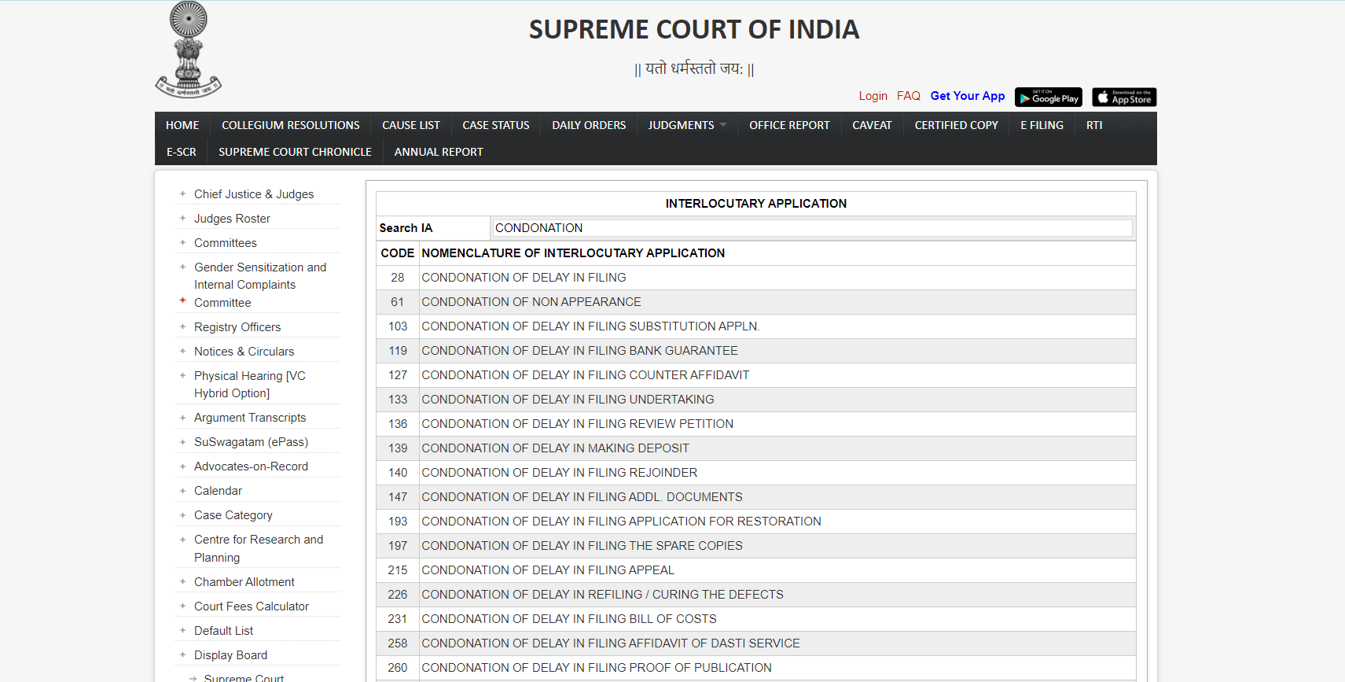Click the Search IA input field
Screen dimensions: 1345x682
[x=812, y=228]
